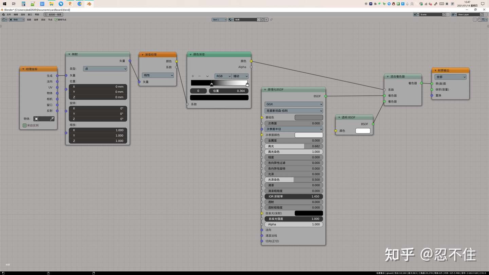Toggle fake user shield for material

(259, 20)
